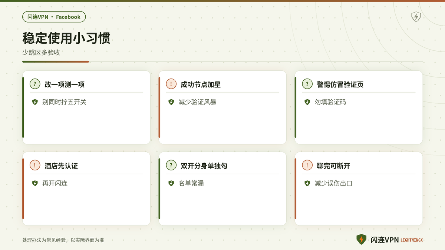Click the shield bullet icon beside 名单常漏
The image size is (445, 250).
[x=171, y=183]
